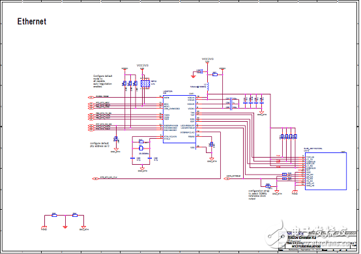Select the Ethernet PHY chip symbol
361x254 pixels.
[x=179, y=119]
